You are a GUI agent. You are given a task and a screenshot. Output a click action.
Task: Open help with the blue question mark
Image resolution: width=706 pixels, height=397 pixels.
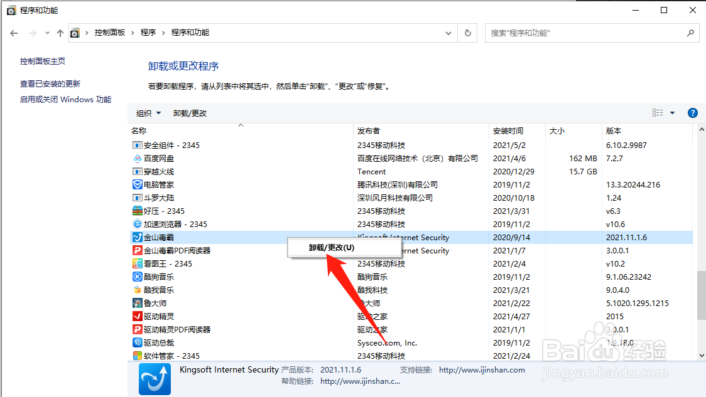coord(692,113)
